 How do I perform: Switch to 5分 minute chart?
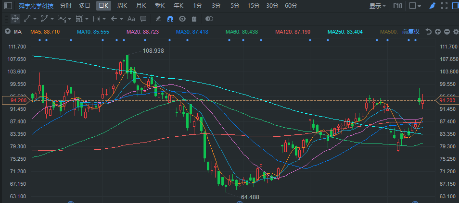coord(235,6)
